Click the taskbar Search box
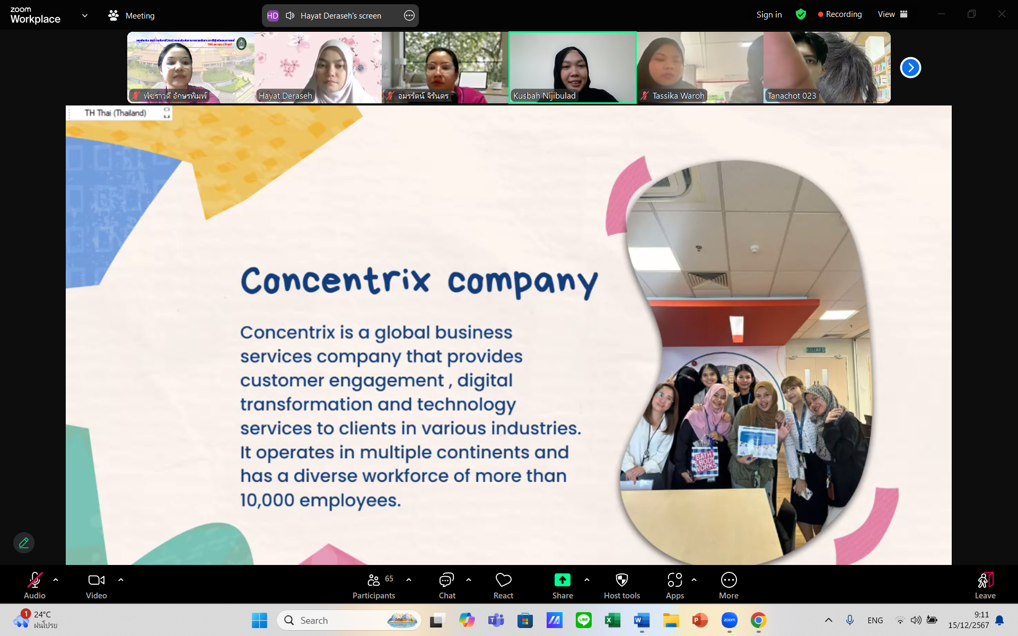The image size is (1018, 636). [349, 620]
